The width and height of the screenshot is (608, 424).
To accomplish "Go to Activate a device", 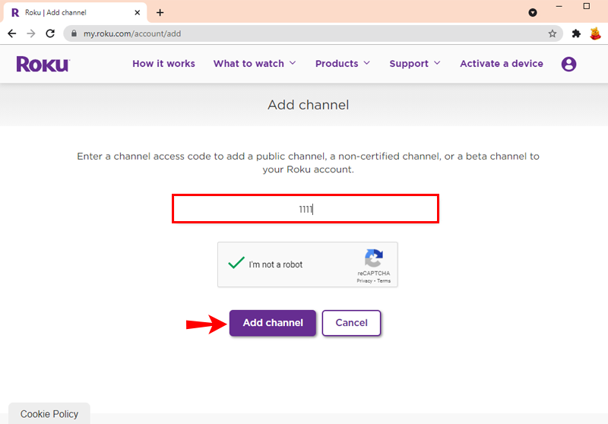I will (x=502, y=64).
